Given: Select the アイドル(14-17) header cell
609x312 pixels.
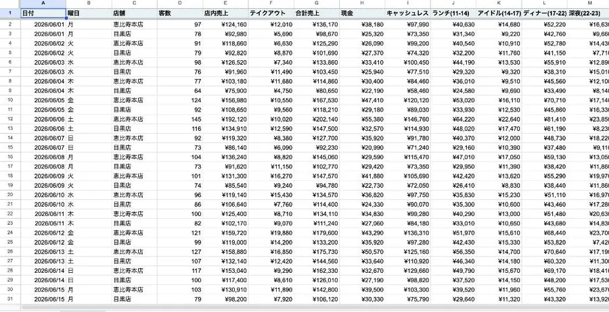Looking at the screenshot, I should 499,14.
